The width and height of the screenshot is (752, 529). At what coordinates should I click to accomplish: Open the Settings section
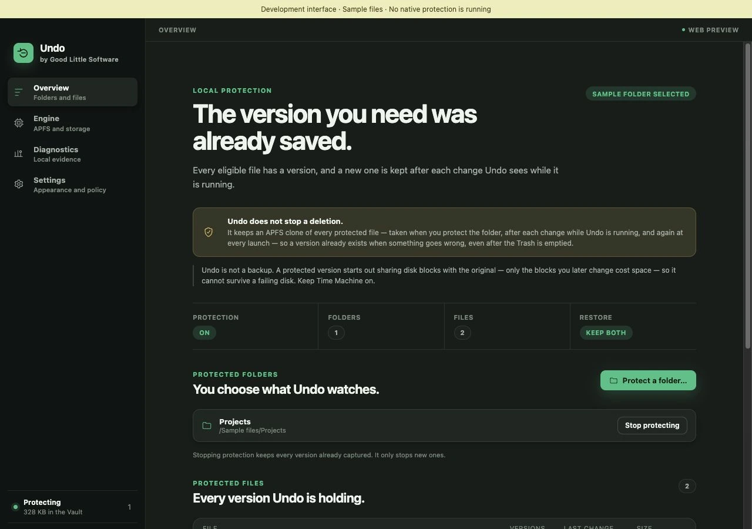(x=72, y=185)
